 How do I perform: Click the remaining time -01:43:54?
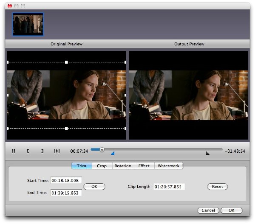coord(235,151)
